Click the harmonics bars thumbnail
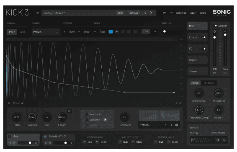Image resolution: width=237 pixels, height=152 pixels. point(149,116)
